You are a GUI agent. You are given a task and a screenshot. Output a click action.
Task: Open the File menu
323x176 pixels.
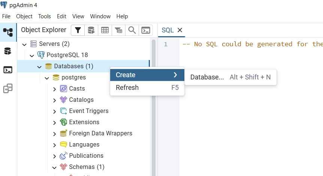(6, 16)
